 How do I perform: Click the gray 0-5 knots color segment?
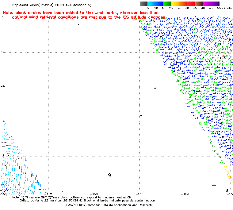(x=143, y=4)
